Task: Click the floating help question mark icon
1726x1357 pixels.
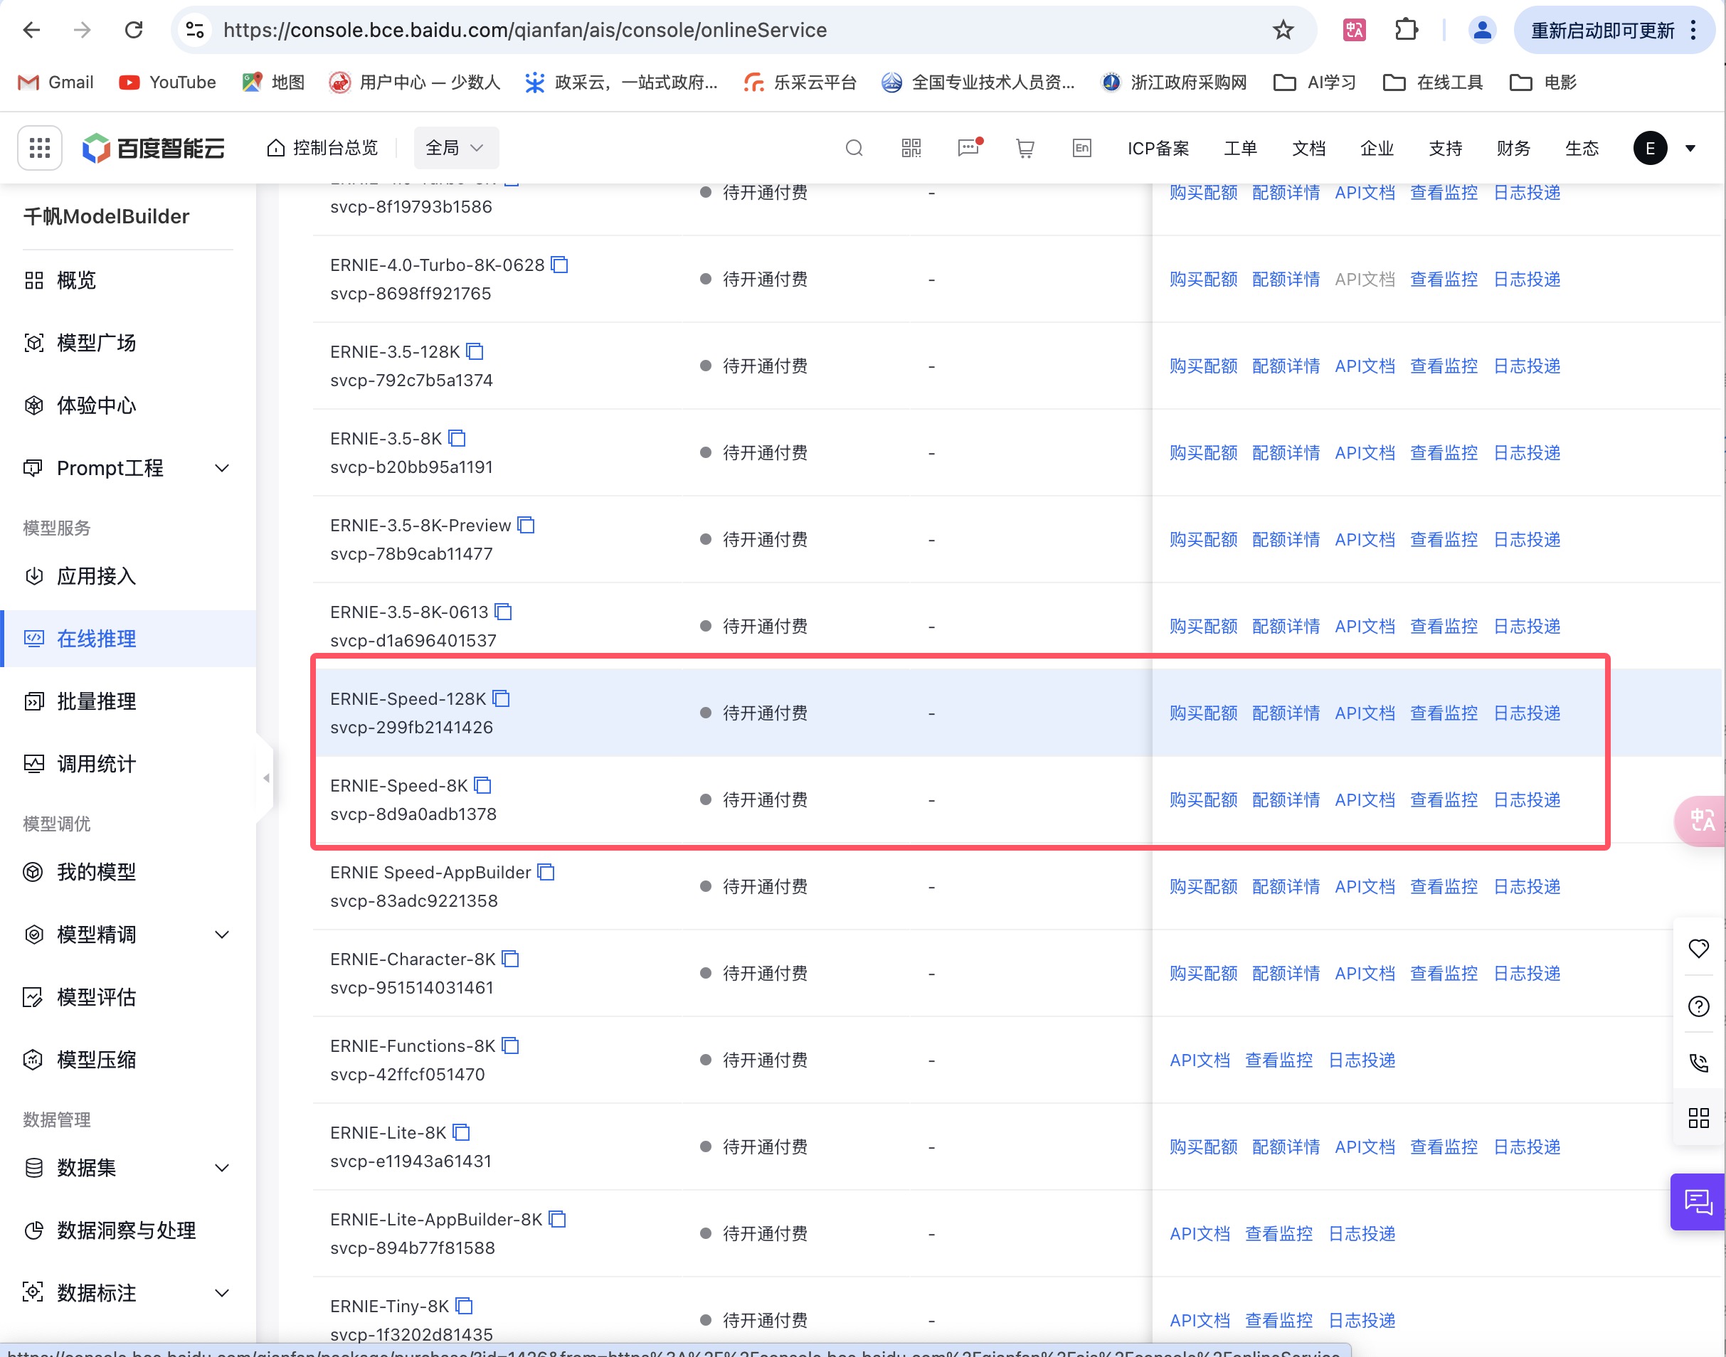Action: click(x=1698, y=1006)
